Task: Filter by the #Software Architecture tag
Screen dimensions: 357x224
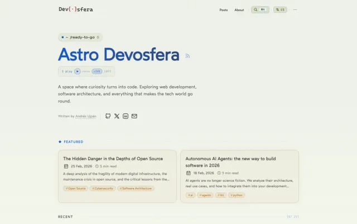Action: coord(136,188)
